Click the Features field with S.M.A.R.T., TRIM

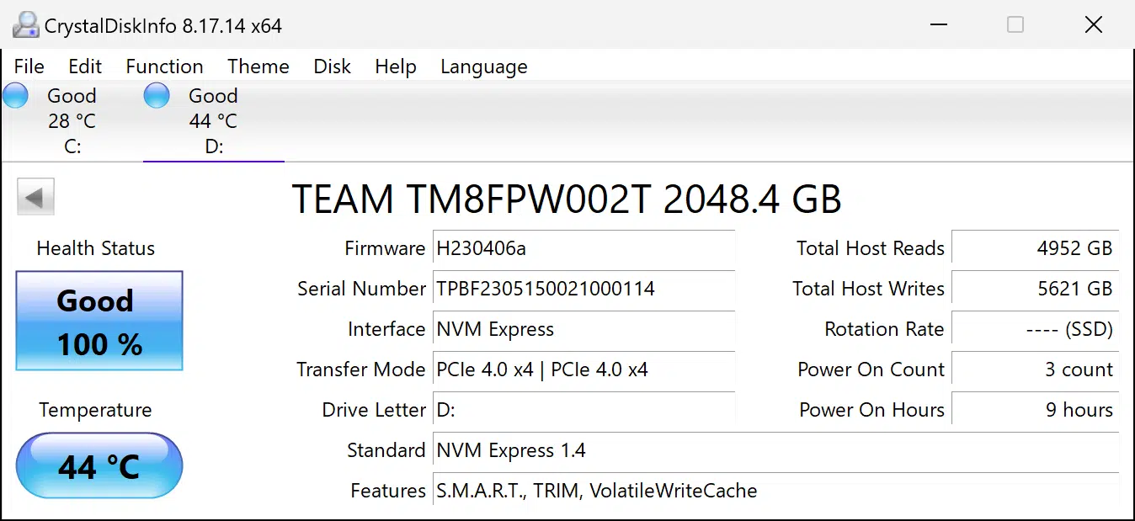click(x=775, y=491)
